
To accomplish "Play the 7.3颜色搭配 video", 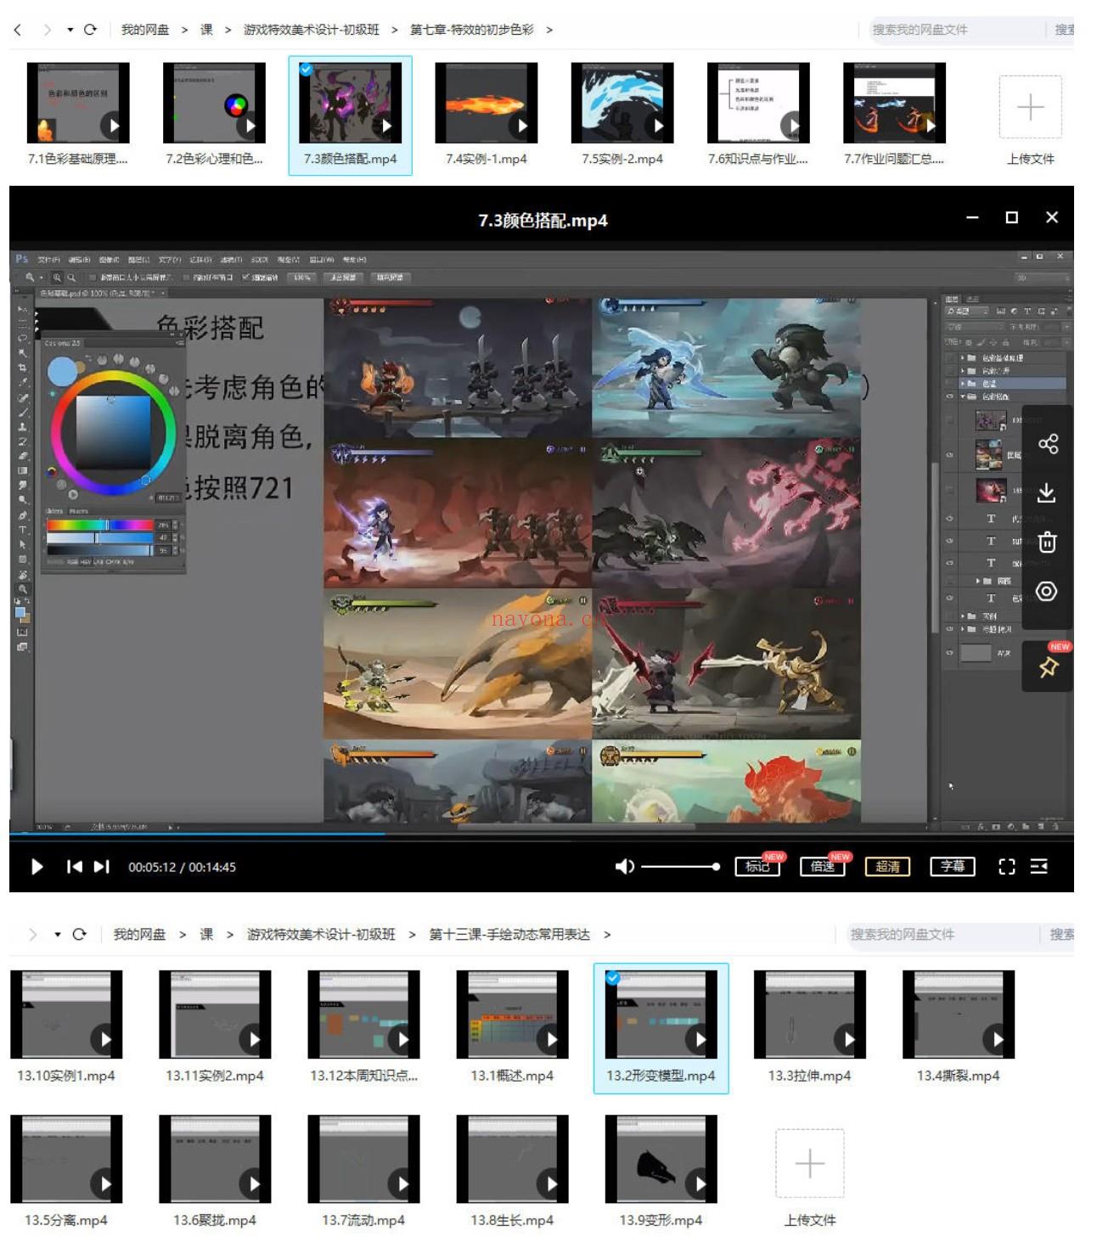I will [x=37, y=867].
